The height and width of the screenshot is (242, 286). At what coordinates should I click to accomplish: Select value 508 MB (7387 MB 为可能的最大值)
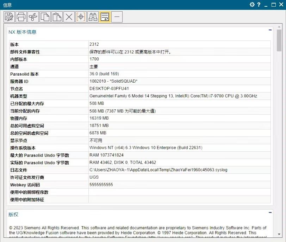click(123, 111)
